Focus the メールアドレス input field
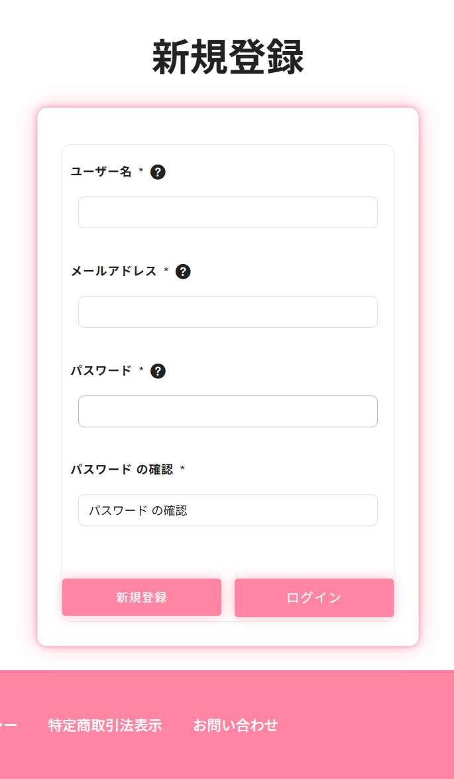454x779 pixels. tap(227, 311)
